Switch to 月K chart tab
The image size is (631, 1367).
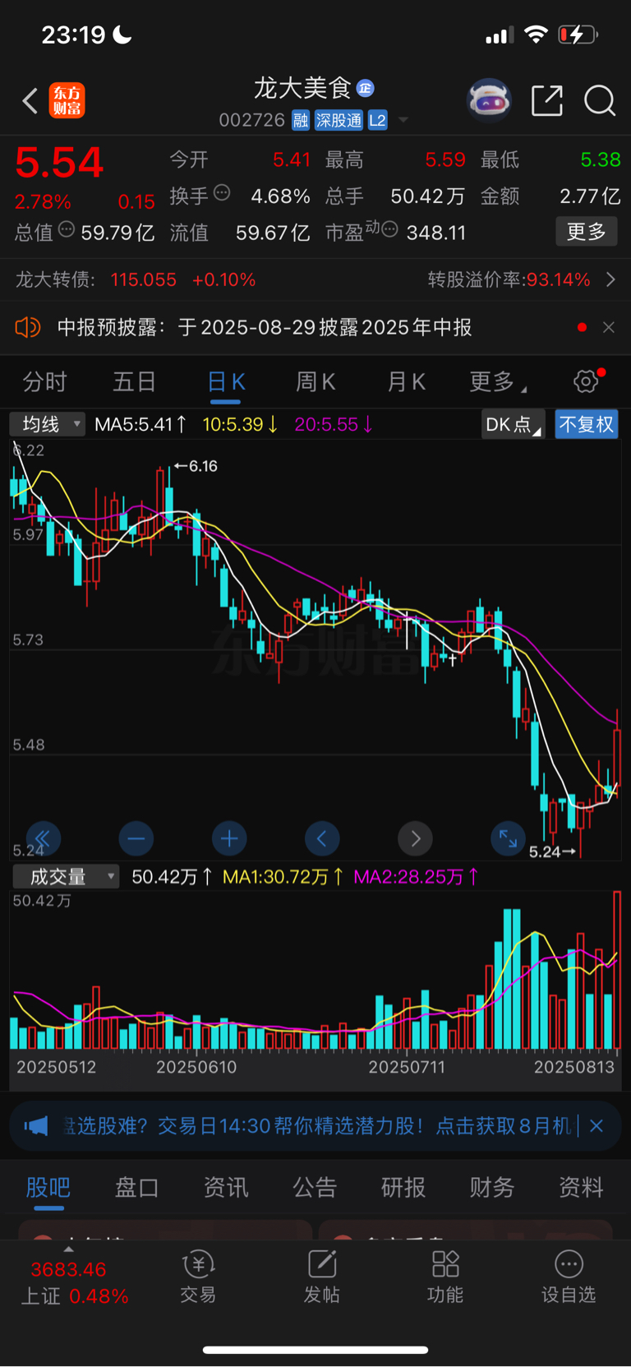click(x=406, y=382)
